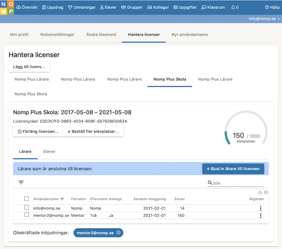
Task: Remove mentor3@nomp.se invitation chip
Action: pyautogui.click(x=118, y=233)
